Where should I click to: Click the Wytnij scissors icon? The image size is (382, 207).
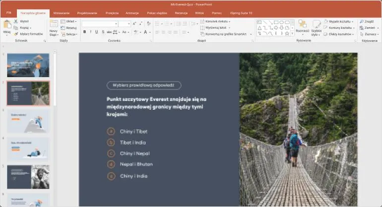click(16, 21)
